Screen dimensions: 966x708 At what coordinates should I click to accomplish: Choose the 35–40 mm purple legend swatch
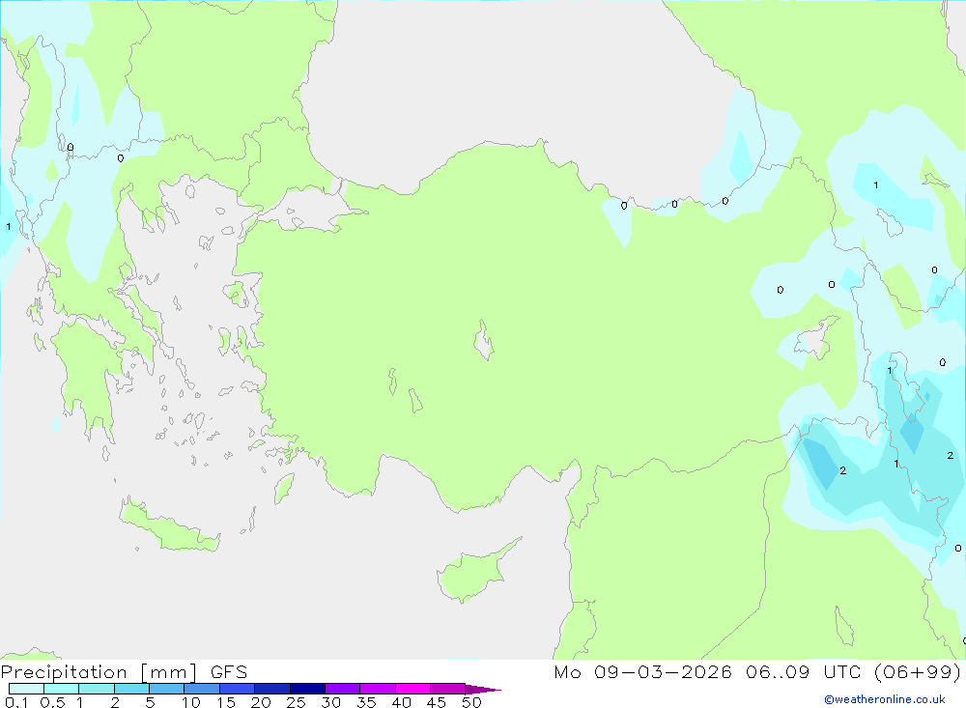tap(378, 689)
